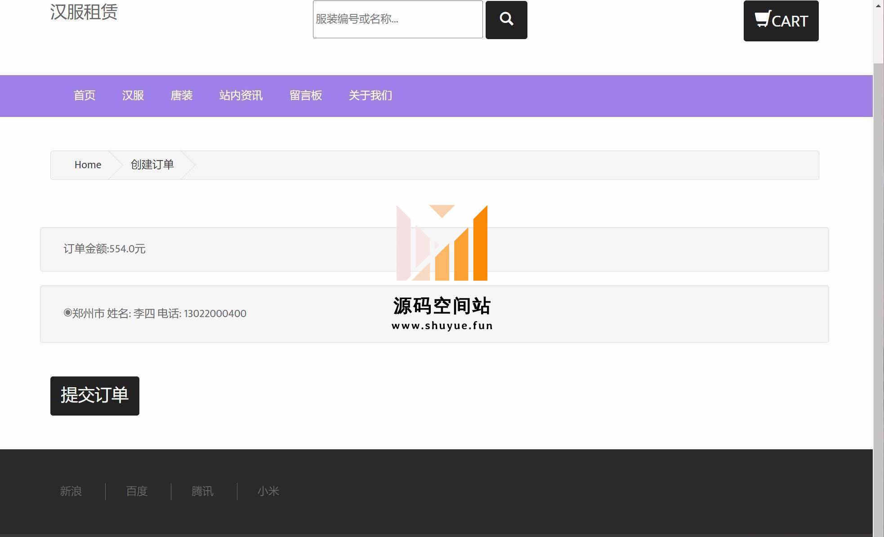
Task: Submit the order with 提交订单
Action: coord(95,396)
